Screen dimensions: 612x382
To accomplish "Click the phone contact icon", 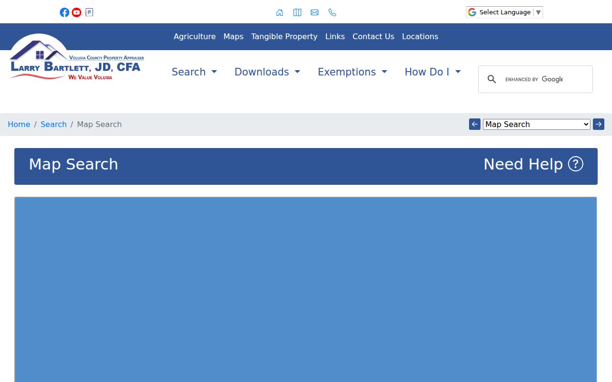I will pyautogui.click(x=332, y=12).
